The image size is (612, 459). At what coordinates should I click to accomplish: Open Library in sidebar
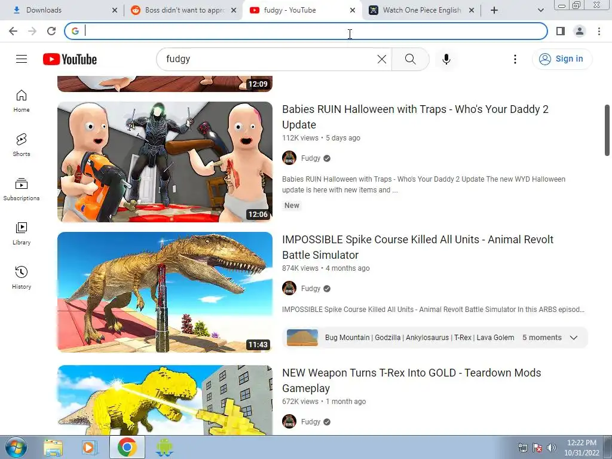pyautogui.click(x=22, y=234)
